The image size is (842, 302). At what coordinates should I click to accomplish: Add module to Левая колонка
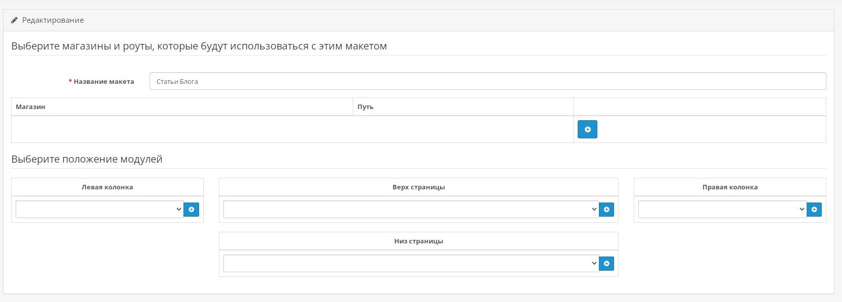click(191, 209)
